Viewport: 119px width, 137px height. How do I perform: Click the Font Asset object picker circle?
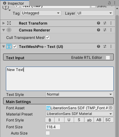coord(111,108)
